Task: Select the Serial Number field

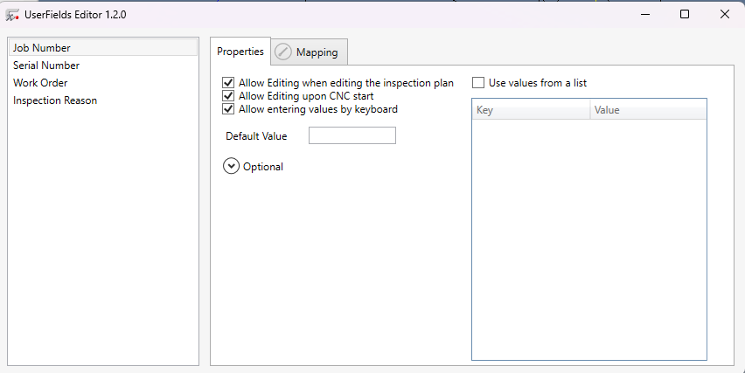Action: point(46,66)
